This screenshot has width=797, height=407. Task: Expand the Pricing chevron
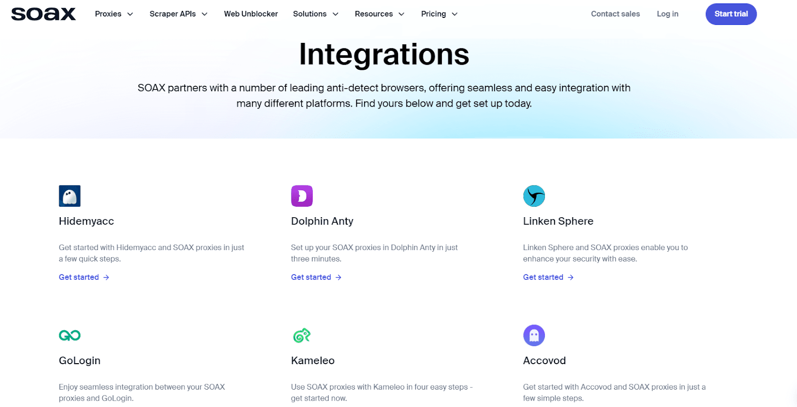[454, 14]
